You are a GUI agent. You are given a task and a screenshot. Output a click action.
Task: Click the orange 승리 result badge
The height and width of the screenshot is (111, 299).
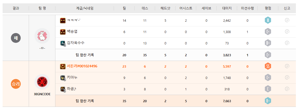(x=16, y=84)
